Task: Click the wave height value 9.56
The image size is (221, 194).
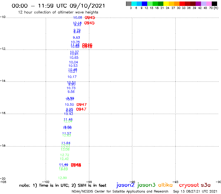Action: pos(71,92)
